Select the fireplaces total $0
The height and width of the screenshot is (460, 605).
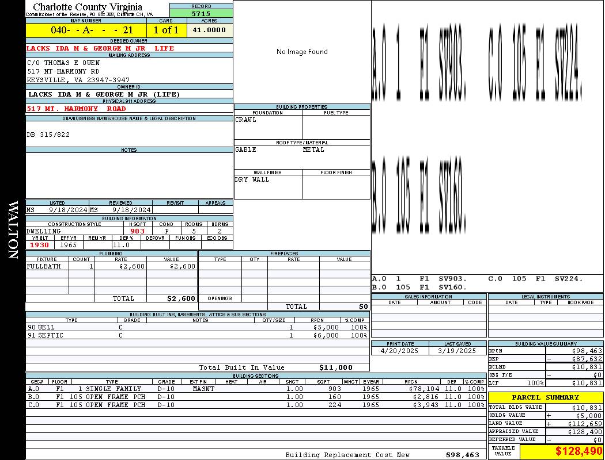click(x=364, y=307)
